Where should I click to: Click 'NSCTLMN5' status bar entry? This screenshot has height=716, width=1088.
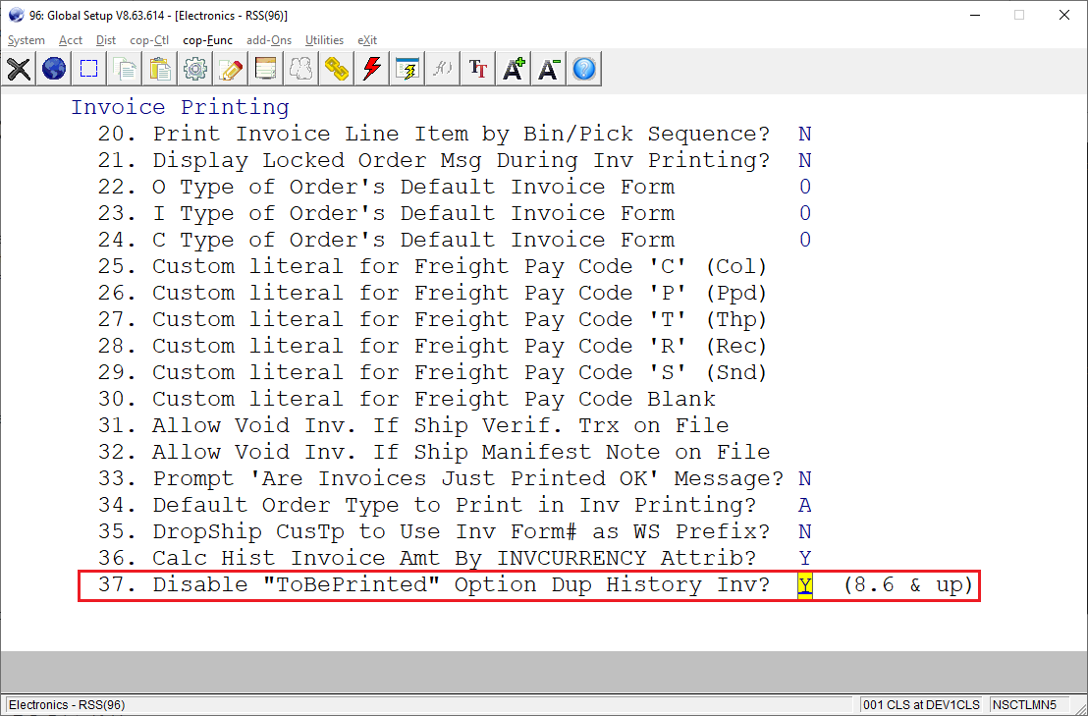1025,705
